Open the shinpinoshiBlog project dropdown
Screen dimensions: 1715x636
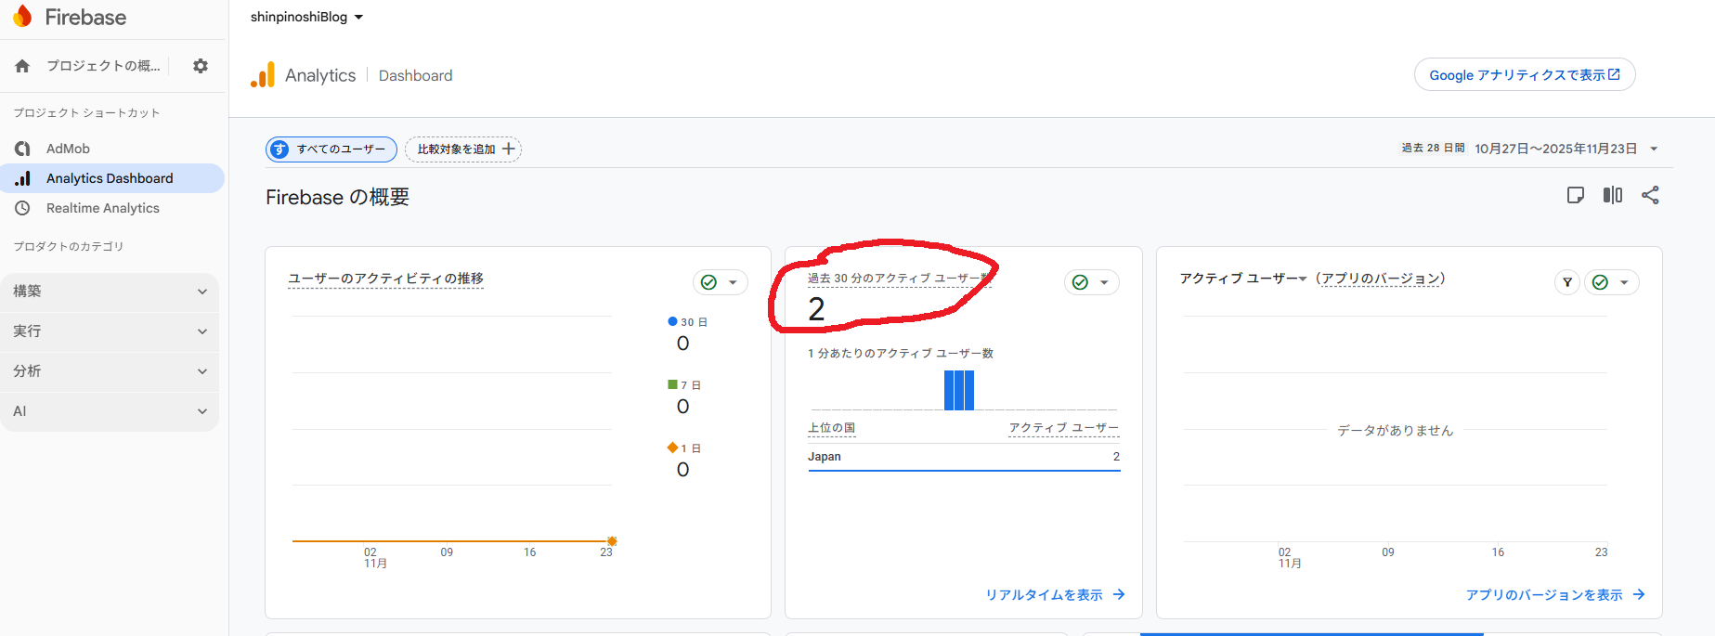coord(306,17)
